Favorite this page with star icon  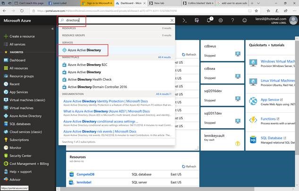[x=256, y=11]
